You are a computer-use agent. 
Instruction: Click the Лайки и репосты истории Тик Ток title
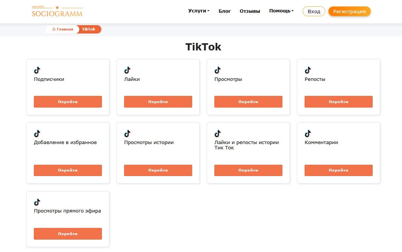(x=247, y=145)
